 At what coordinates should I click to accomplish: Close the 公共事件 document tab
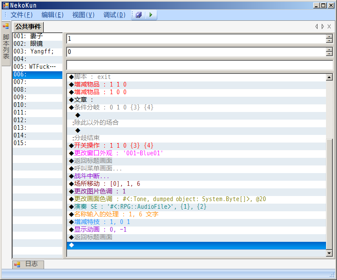click(329, 26)
